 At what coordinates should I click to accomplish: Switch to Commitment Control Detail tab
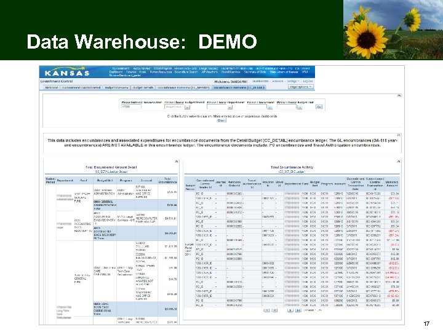[81, 88]
